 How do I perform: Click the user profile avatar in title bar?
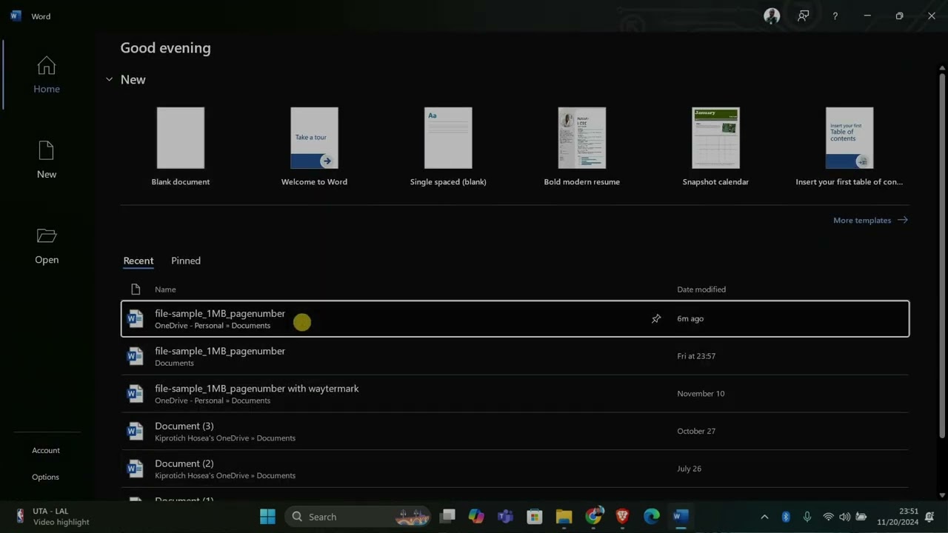[772, 16]
